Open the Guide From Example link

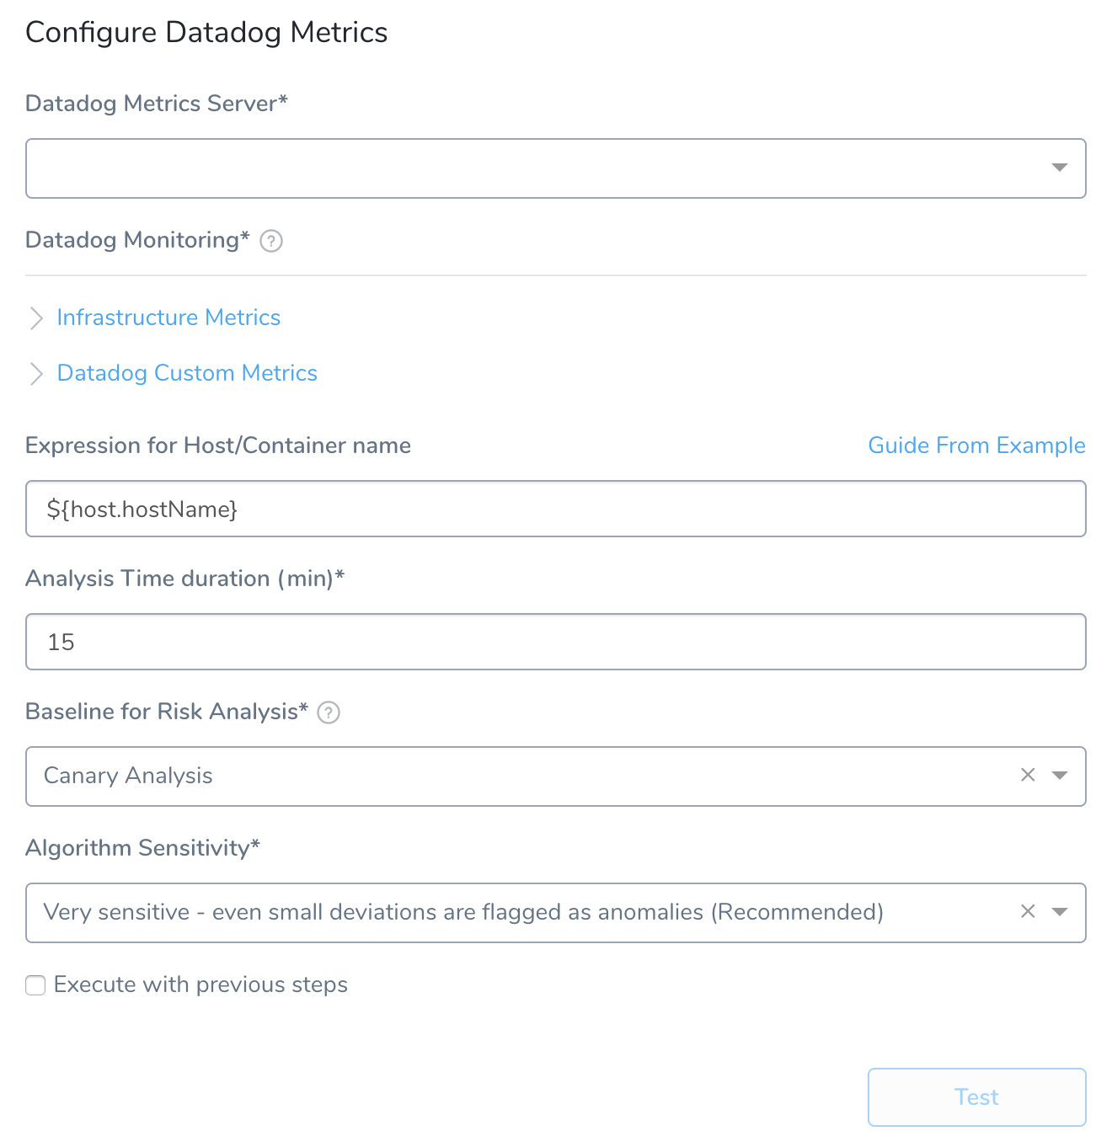click(x=976, y=445)
